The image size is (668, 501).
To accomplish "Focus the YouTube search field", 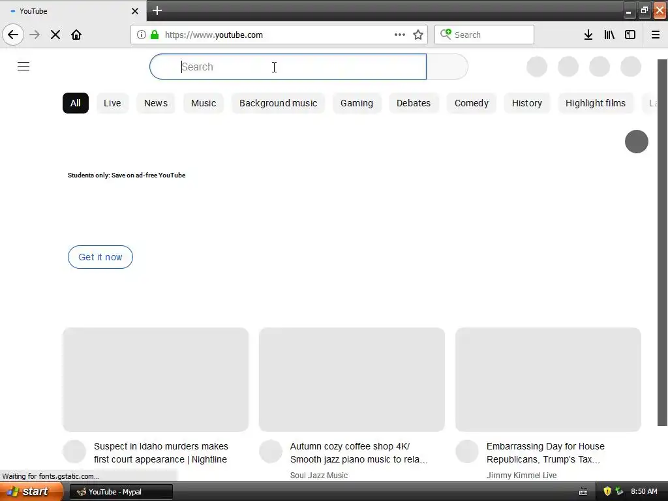I will [288, 67].
